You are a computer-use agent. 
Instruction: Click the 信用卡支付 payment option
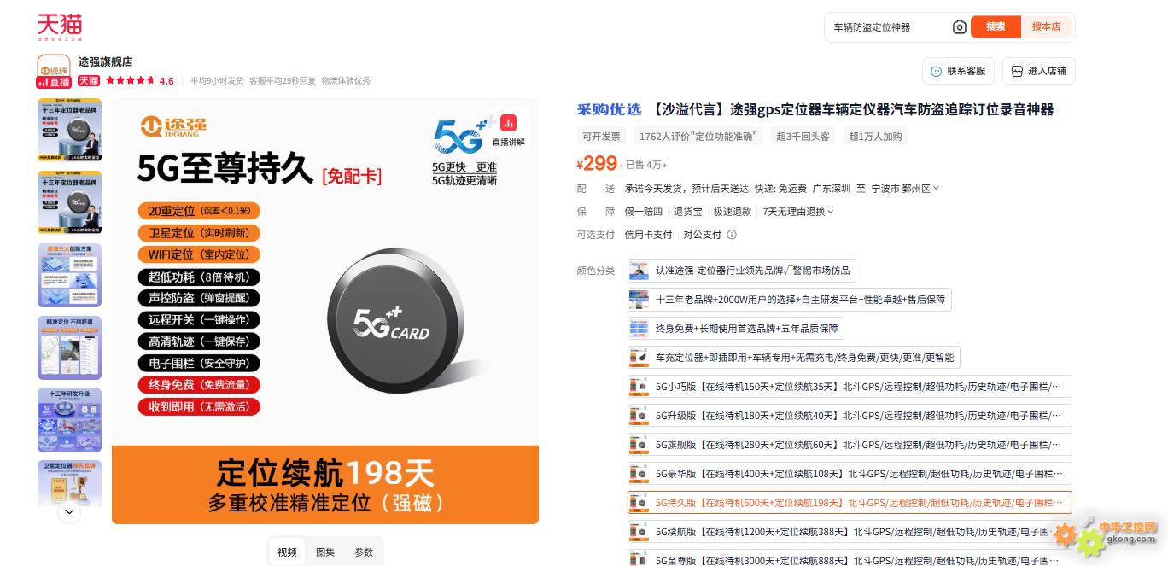[648, 235]
